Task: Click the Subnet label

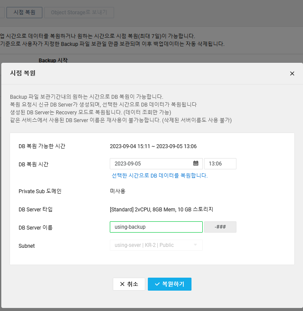Action: coord(27,246)
